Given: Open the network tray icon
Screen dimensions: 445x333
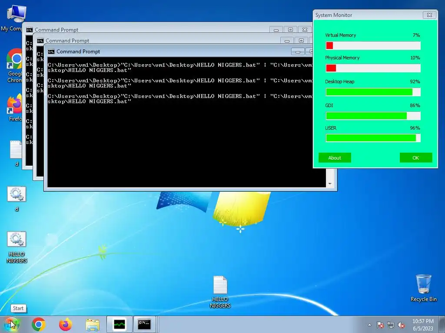Looking at the screenshot, I should click(x=391, y=325).
